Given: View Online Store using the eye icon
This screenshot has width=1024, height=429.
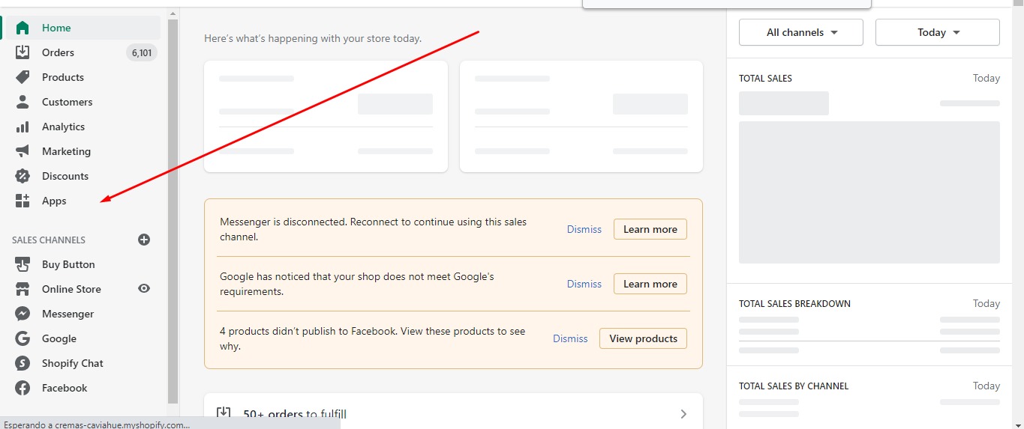Looking at the screenshot, I should [144, 289].
